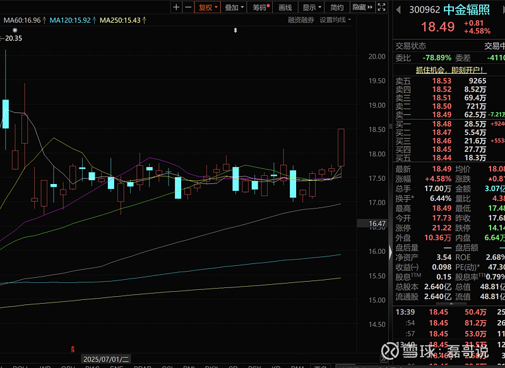Click the 13:39 trade tick row
Viewport: 505px width, 368px height.
pyautogui.click(x=449, y=312)
